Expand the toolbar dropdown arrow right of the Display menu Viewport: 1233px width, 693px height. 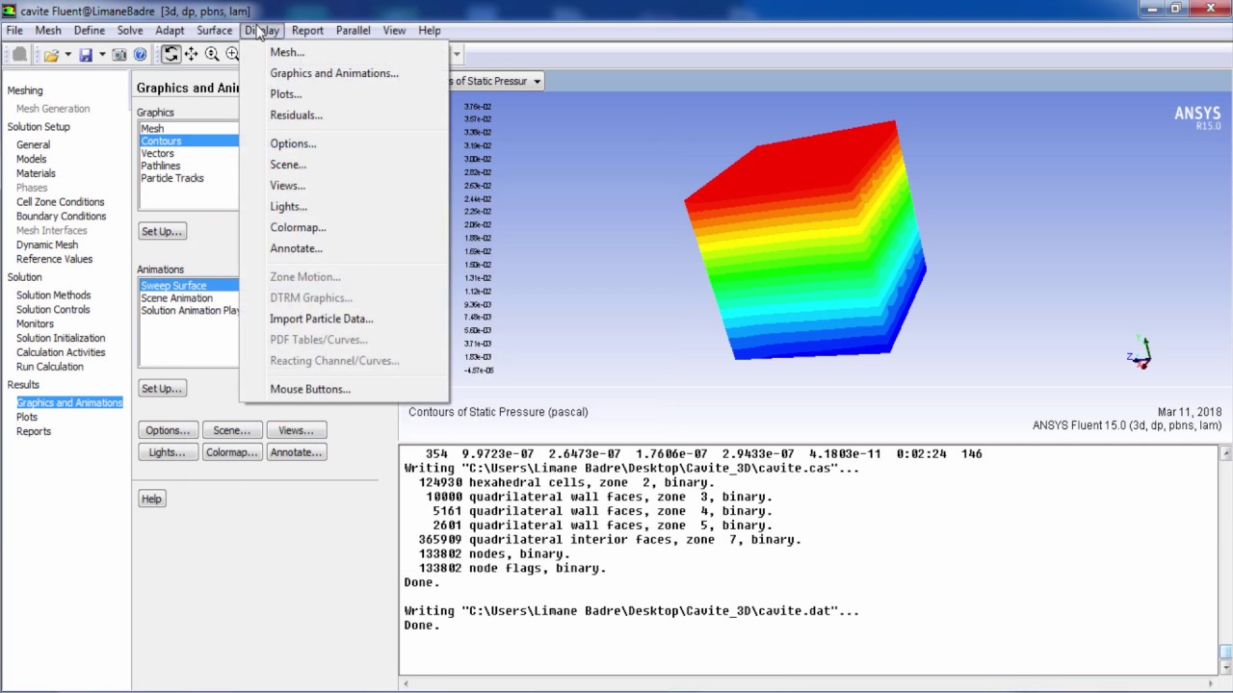[x=457, y=55]
